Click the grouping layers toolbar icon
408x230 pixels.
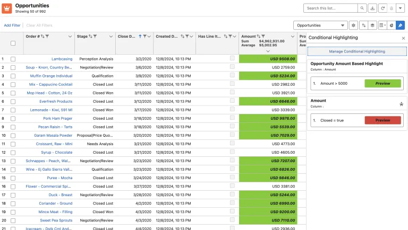[x=372, y=25]
